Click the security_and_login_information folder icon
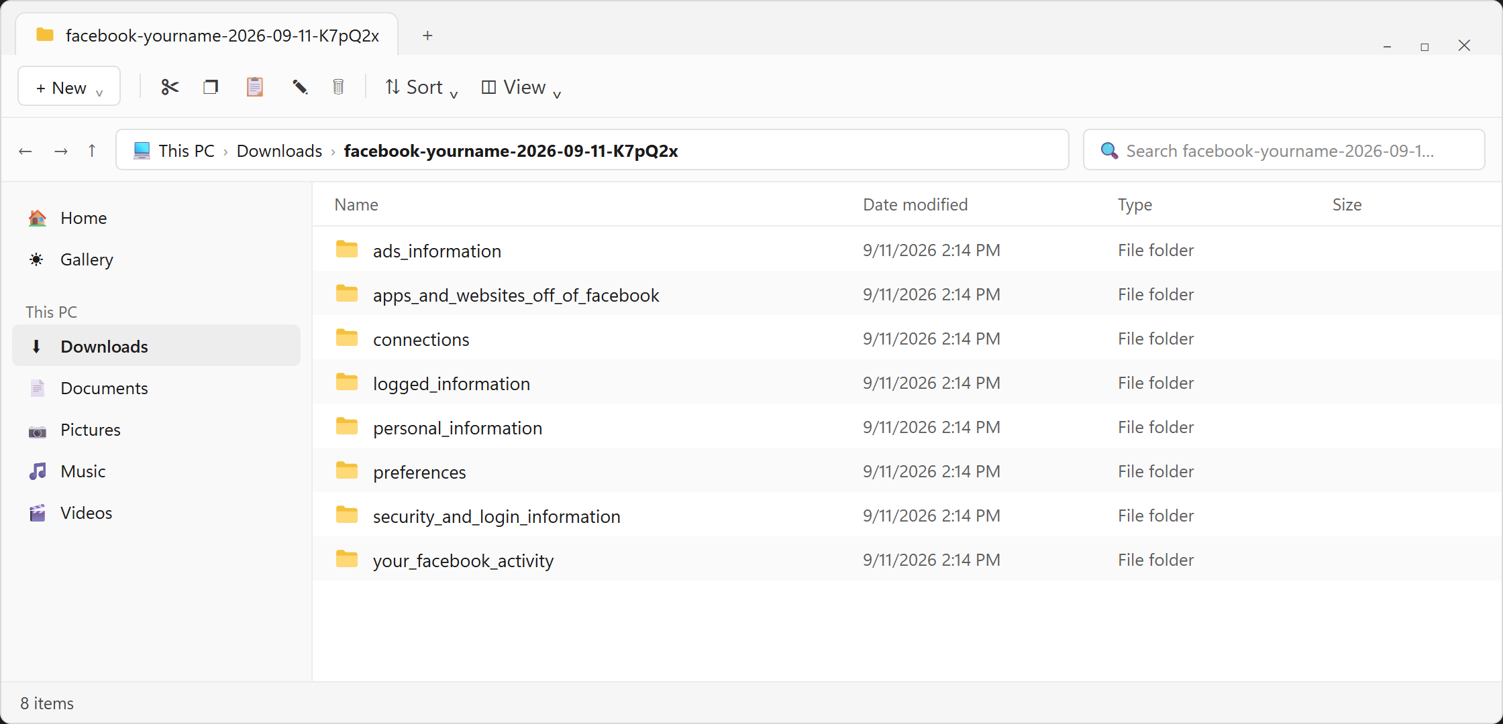 (x=347, y=515)
